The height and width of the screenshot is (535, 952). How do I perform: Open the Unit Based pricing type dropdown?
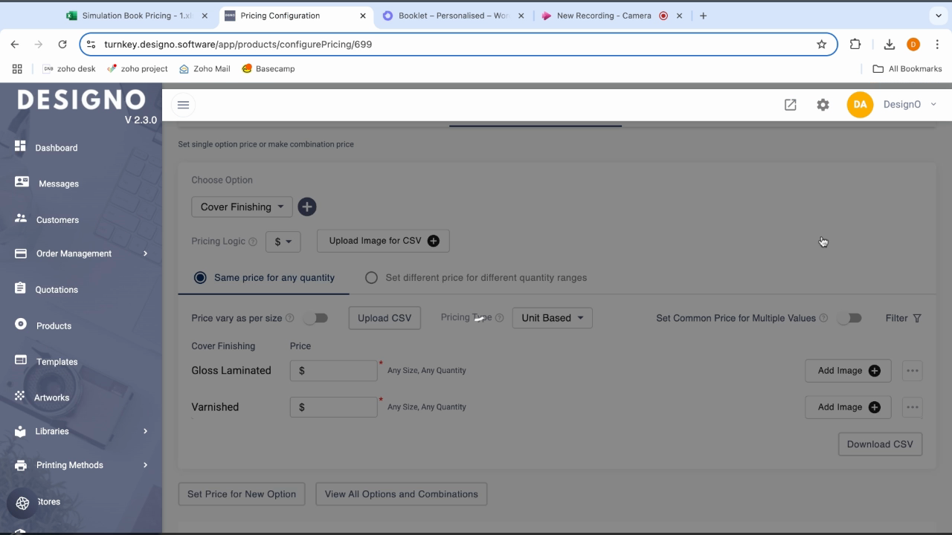[552, 318]
